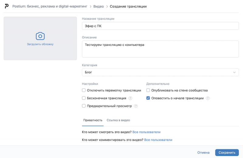Screen dimensions: 243x158
Task: Switch to the Ссылка в видео tab
Action: 118,120
